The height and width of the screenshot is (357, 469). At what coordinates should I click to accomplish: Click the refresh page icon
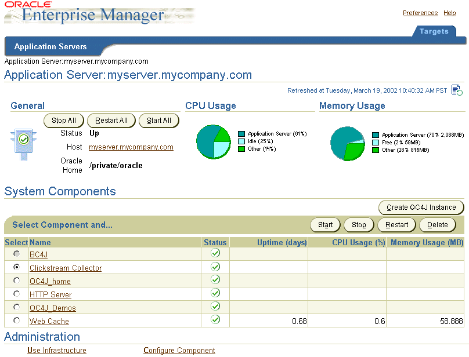(457, 90)
